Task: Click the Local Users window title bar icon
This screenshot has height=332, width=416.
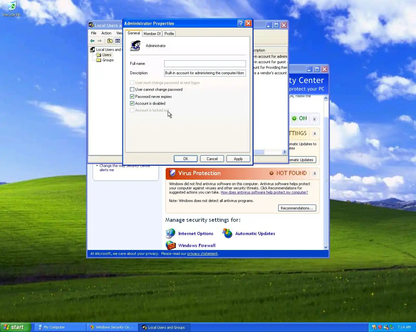Action: (91, 25)
